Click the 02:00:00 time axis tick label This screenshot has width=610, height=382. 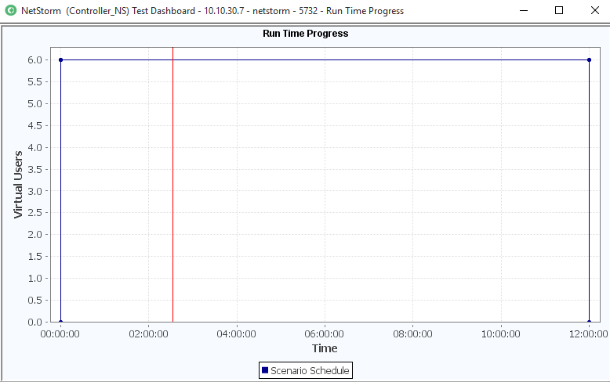[149, 334]
